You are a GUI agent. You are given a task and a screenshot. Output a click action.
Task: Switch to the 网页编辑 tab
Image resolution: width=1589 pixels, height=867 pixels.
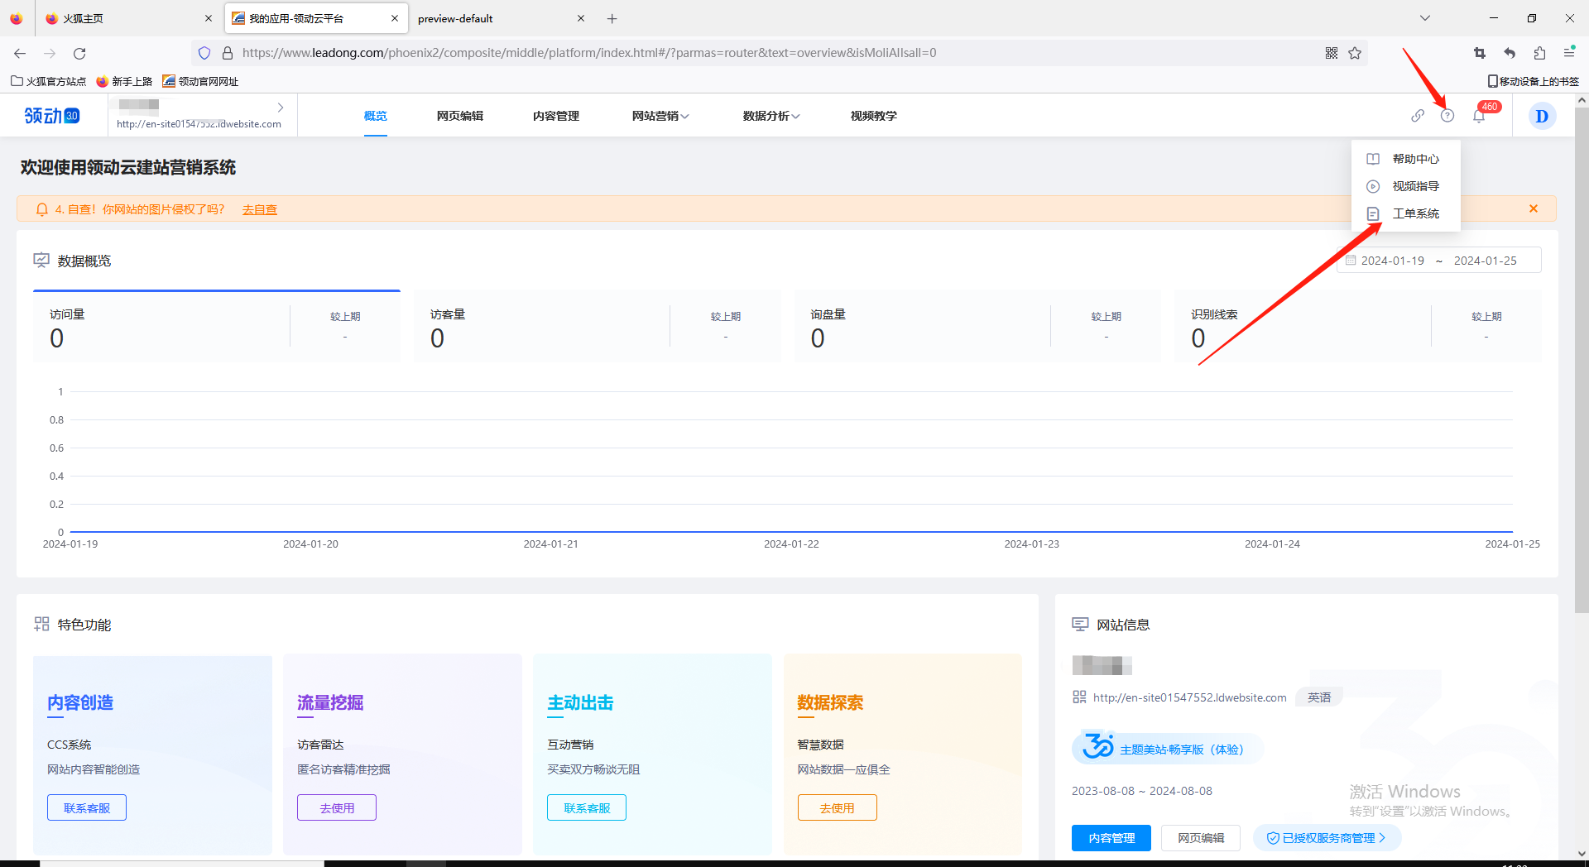pos(459,116)
